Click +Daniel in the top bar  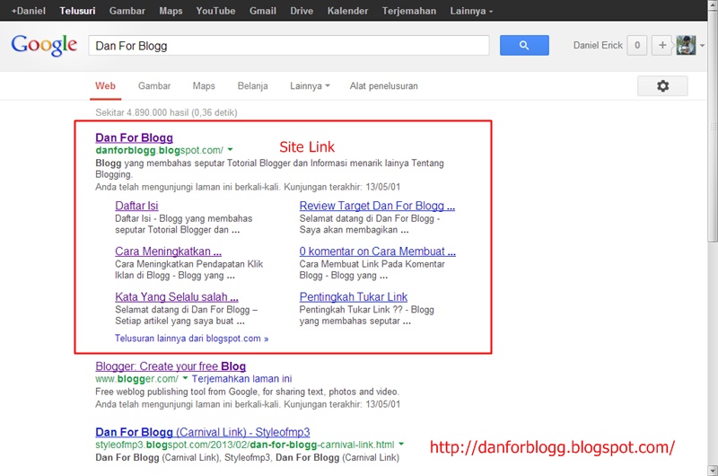tap(29, 11)
